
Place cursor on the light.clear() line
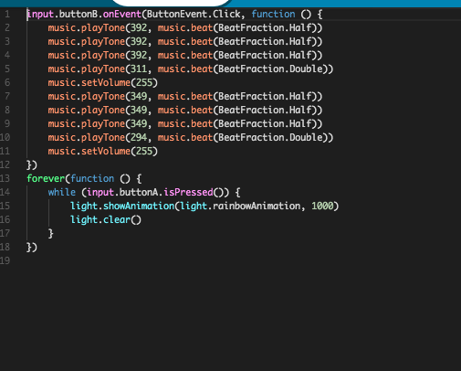tap(106, 220)
